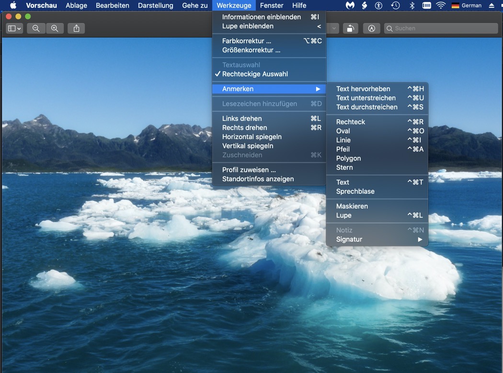
Task: Open the Time Machine menu bar icon
Action: coord(395,6)
